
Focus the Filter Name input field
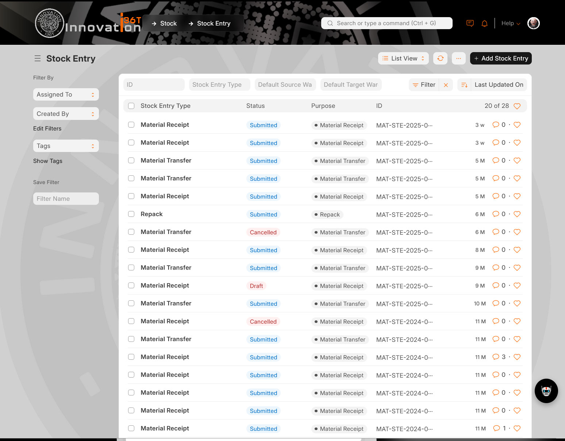(x=66, y=199)
